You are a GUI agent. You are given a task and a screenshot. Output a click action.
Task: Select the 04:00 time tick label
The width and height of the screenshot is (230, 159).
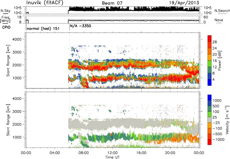click(x=55, y=153)
